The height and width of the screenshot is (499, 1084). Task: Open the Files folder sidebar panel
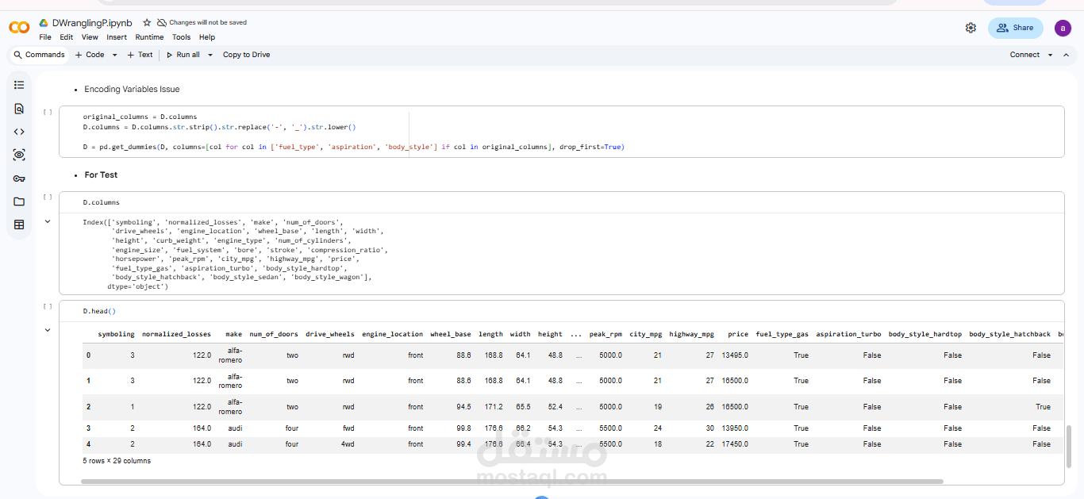click(19, 202)
